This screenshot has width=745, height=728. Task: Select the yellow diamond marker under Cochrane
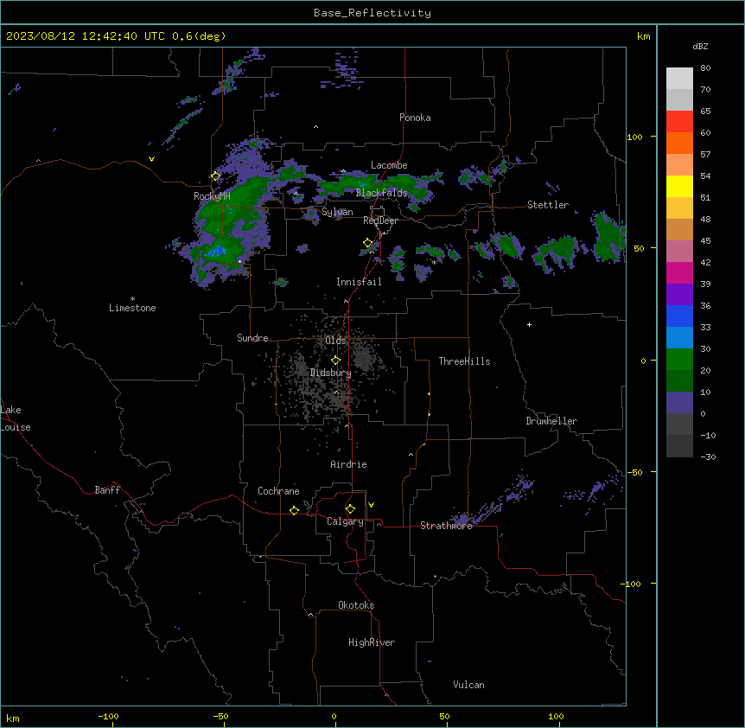pos(294,510)
